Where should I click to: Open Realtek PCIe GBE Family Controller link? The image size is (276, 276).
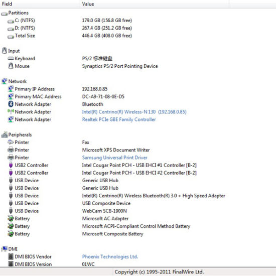(x=119, y=119)
